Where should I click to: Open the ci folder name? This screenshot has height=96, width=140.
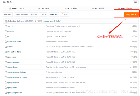click(8, 37)
